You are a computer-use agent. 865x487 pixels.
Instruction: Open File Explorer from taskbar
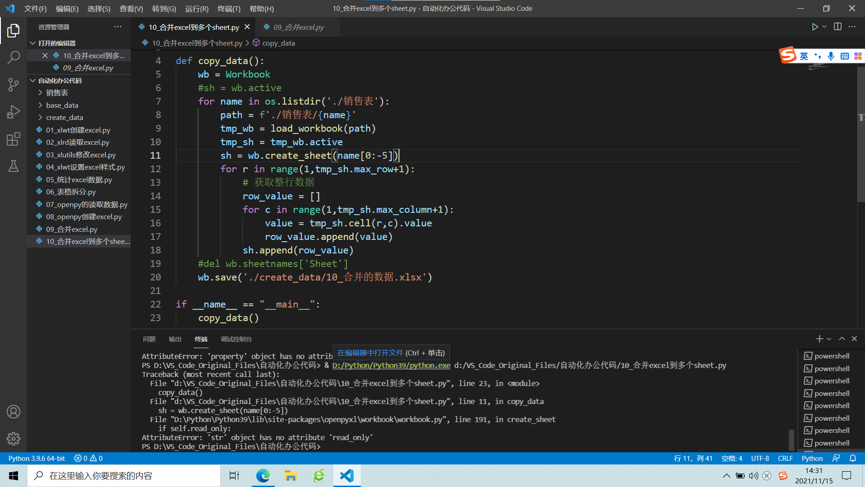[x=291, y=476]
